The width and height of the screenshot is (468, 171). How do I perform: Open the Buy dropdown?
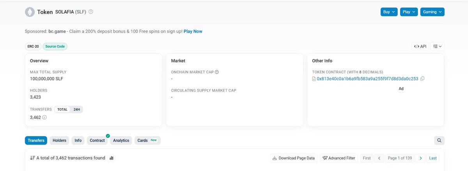389,12
